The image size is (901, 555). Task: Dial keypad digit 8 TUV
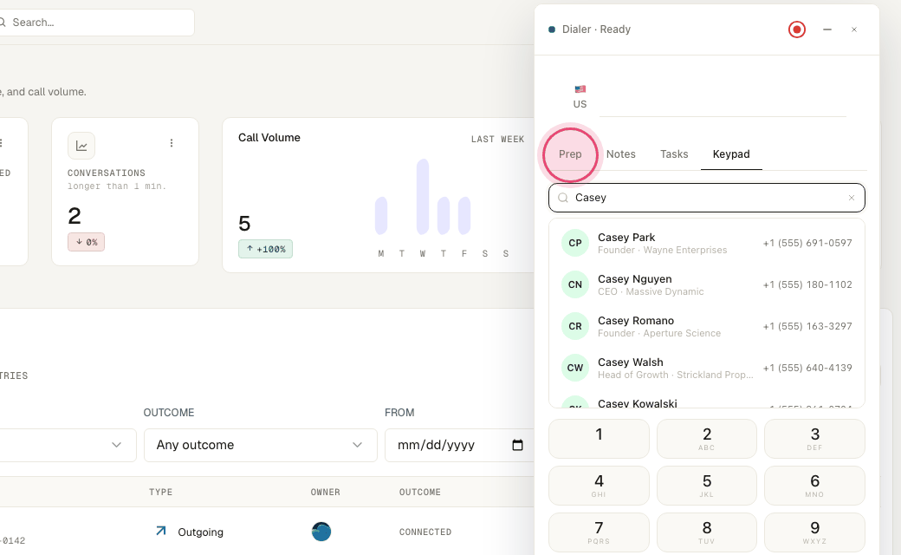706,532
